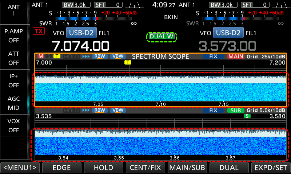Image resolution: width=291 pixels, height=174 pixels.
Task: Toggle the P.AMP OFF preamp setting
Action: 14,36
